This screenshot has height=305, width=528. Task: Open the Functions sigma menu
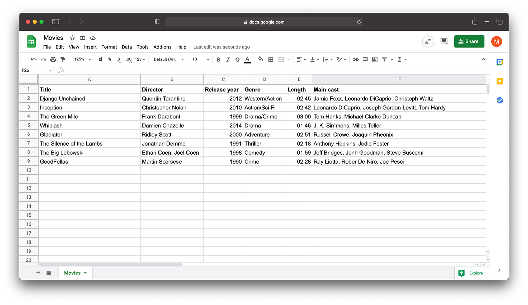tap(402, 60)
